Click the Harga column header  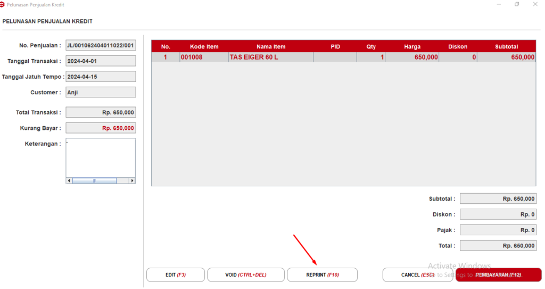(x=412, y=47)
